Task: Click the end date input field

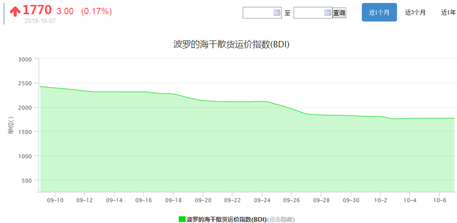Action: [313, 13]
